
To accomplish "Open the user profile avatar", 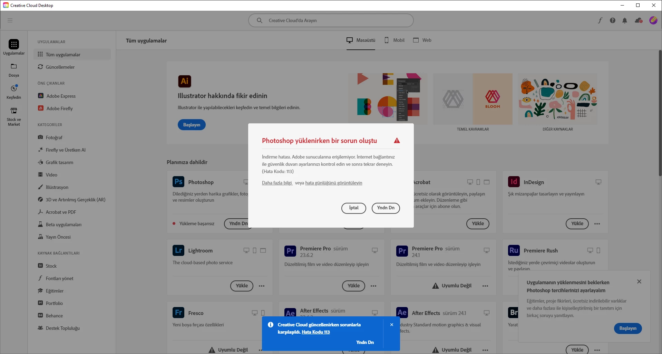I will click(x=653, y=20).
